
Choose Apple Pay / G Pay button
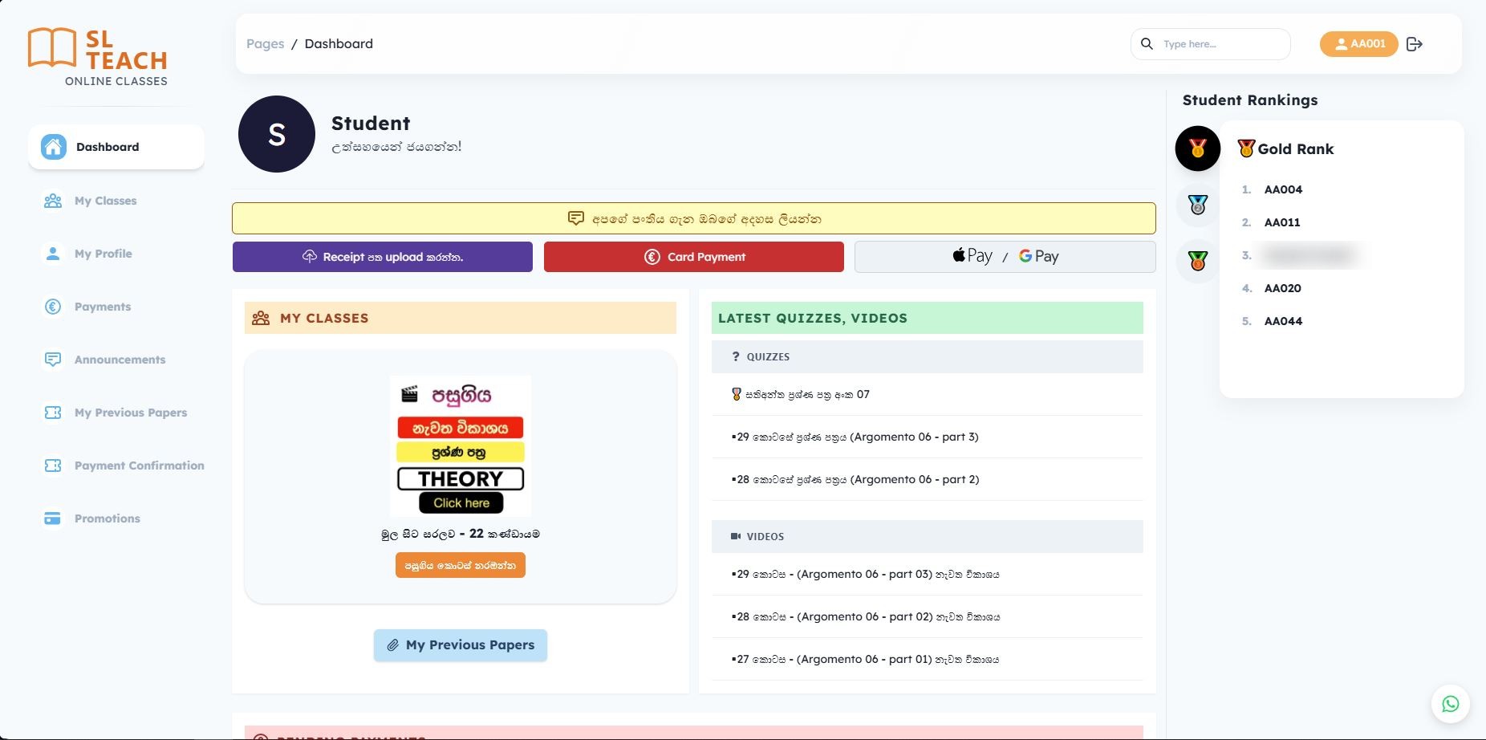click(1005, 257)
